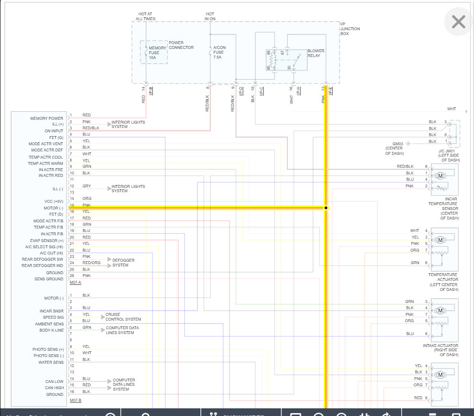Screen dimensions: 474x416
Task: Click the J/C JM01 joint connector label
Action: point(449,155)
